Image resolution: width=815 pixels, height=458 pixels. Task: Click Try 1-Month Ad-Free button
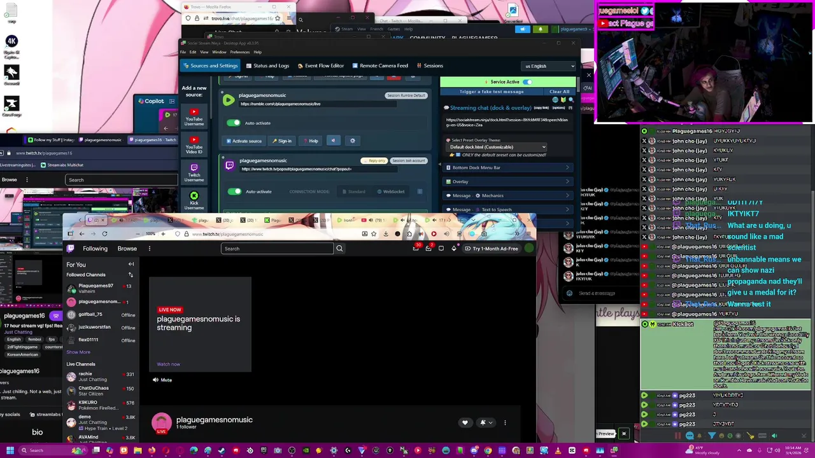click(492, 249)
